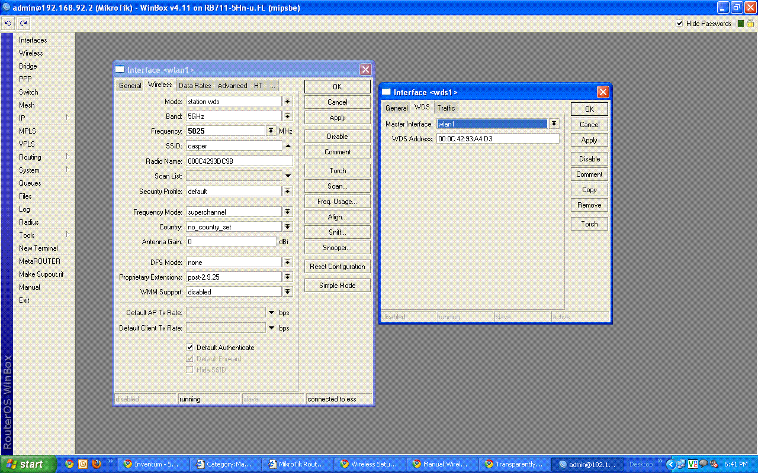Screen dimensions: 758x473
Task: Open the Master Interface dropdown
Action: coord(554,124)
